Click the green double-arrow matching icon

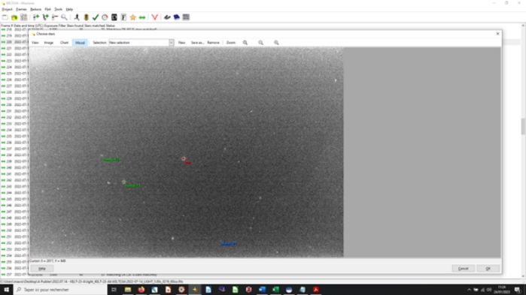click(142, 17)
